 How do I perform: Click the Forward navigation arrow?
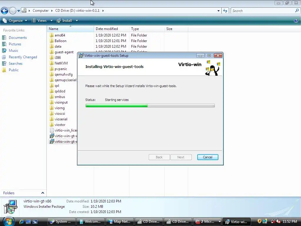[13, 11]
